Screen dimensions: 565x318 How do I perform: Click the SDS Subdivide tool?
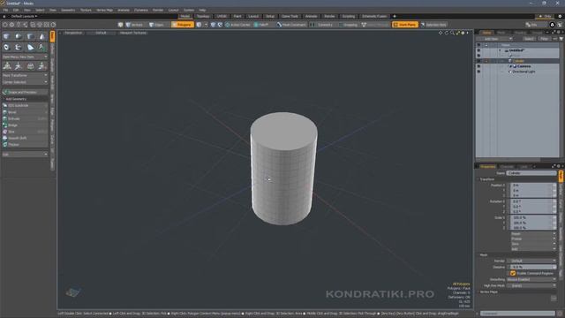(25, 106)
